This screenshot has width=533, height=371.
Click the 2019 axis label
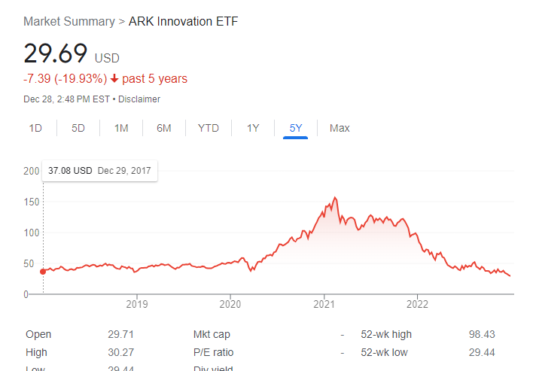click(137, 304)
